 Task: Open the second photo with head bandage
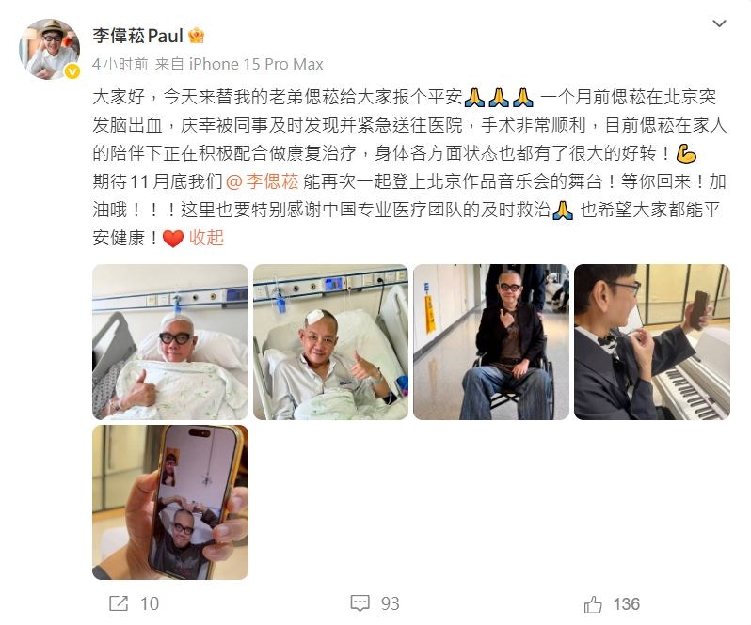click(x=331, y=342)
